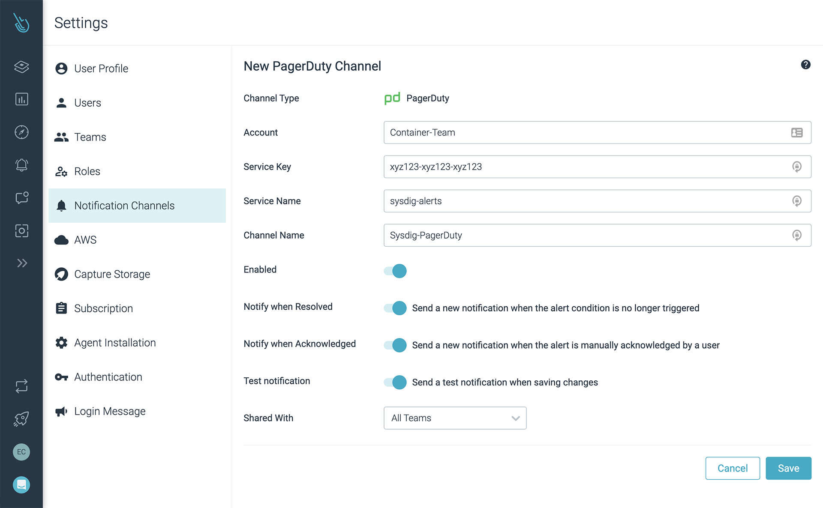Image resolution: width=823 pixels, height=508 pixels.
Task: Open the layers Overview icon in left rail
Action: (x=21, y=66)
